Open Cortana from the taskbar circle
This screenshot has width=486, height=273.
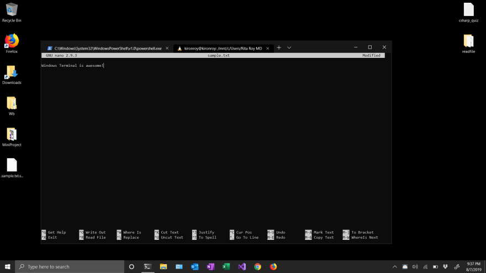pyautogui.click(x=131, y=266)
